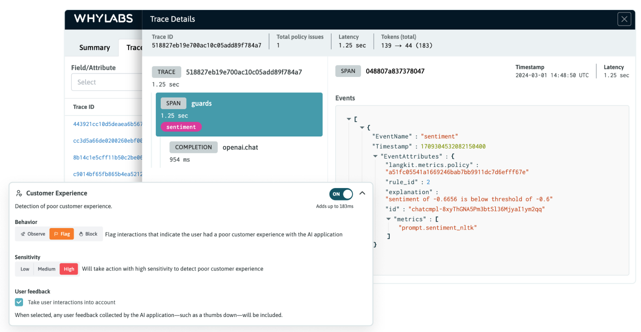Image resolution: width=641 pixels, height=332 pixels.
Task: Turn off the Customer Experience ON toggle
Action: (x=341, y=194)
